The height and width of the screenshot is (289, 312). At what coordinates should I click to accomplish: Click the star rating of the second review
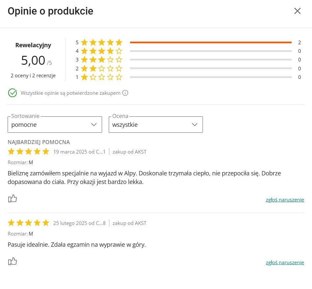tap(28, 223)
